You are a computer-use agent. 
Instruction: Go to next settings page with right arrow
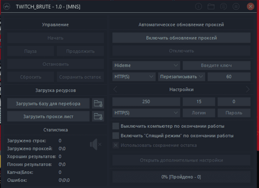point(248,89)
